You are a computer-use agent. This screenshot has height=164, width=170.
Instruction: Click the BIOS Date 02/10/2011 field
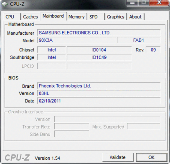coord(99,101)
